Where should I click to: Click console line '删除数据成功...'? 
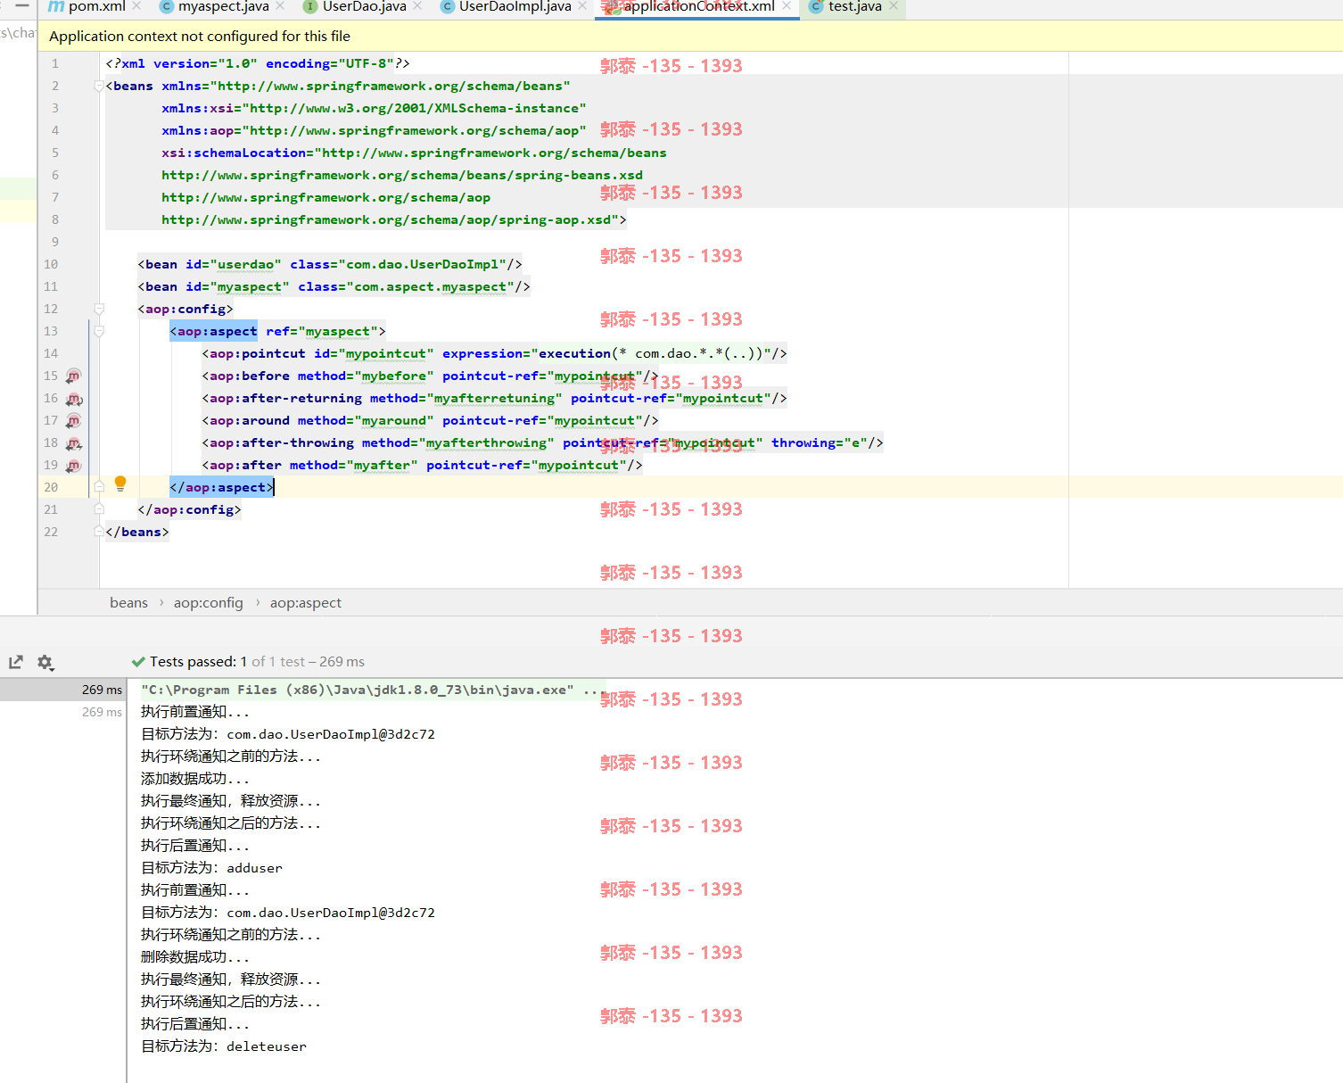click(195, 957)
